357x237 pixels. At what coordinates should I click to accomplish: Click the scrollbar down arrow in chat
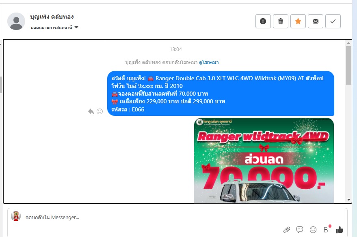pos(348,200)
